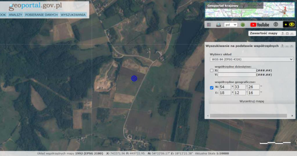Open the ANALIZY menu
This screenshot has width=297, height=156.
[16, 15]
